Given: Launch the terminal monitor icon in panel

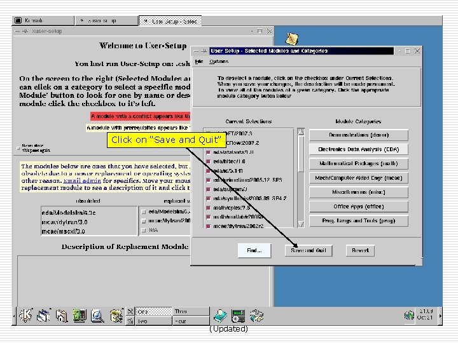Looking at the screenshot, I should pos(79,316).
